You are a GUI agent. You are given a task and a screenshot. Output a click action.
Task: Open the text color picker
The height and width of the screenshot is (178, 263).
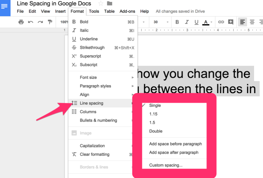pyautogui.click(x=206, y=22)
